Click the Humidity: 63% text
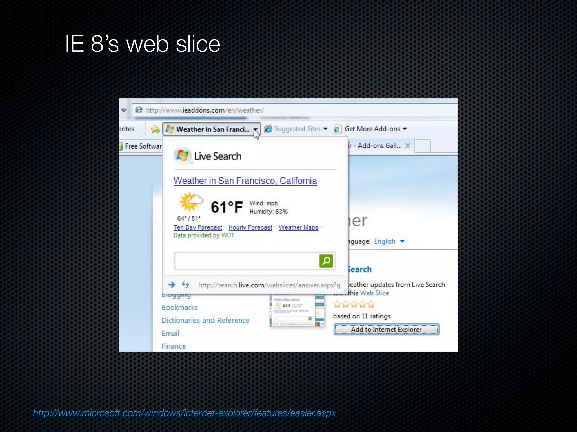This screenshot has height=432, width=577. (x=268, y=211)
